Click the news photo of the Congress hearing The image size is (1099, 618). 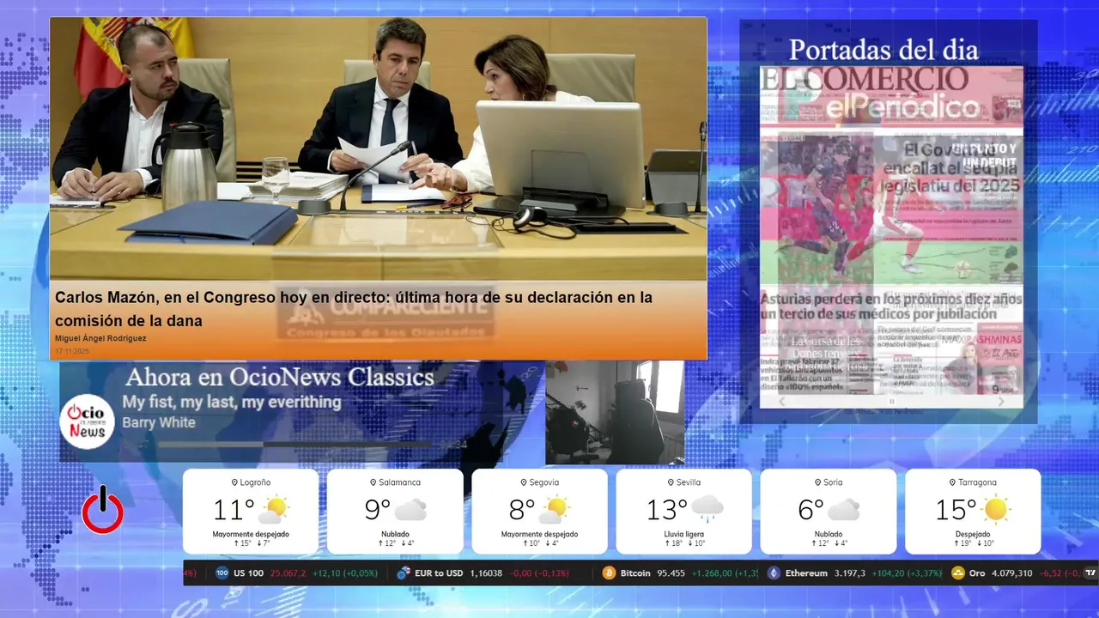click(379, 149)
